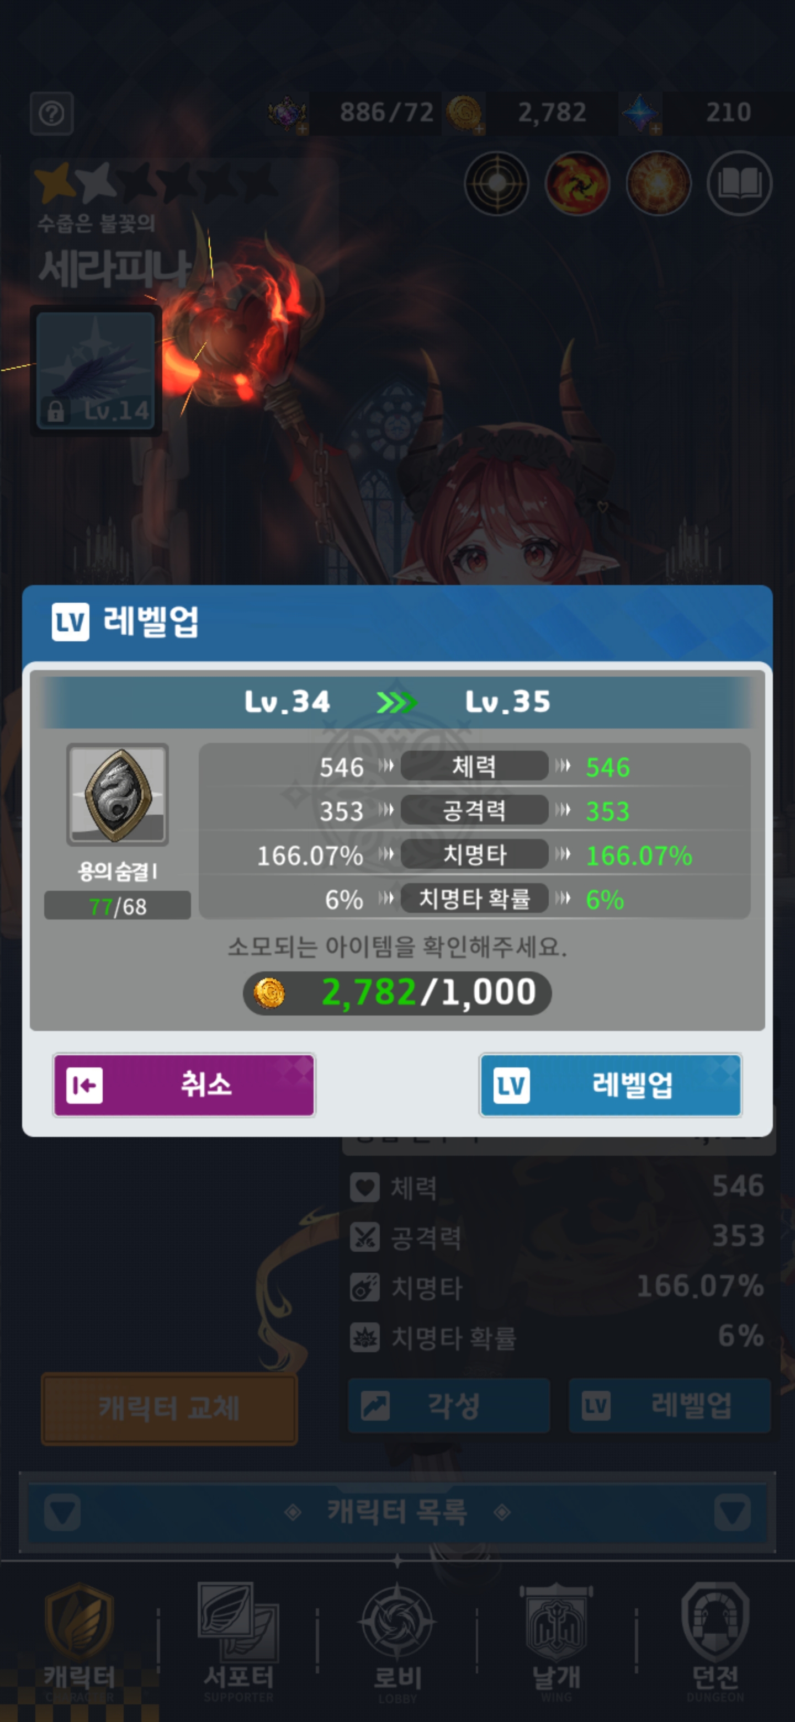Expand character list with right arrow
This screenshot has width=795, height=1722.
click(732, 1511)
